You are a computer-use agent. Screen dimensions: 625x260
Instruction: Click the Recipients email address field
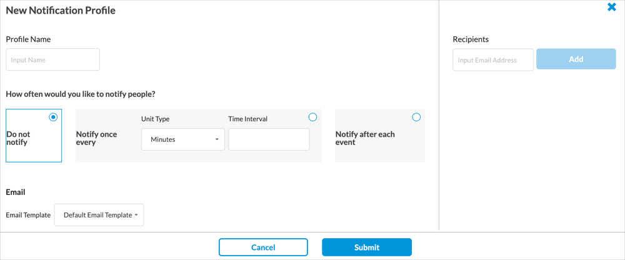(x=493, y=60)
